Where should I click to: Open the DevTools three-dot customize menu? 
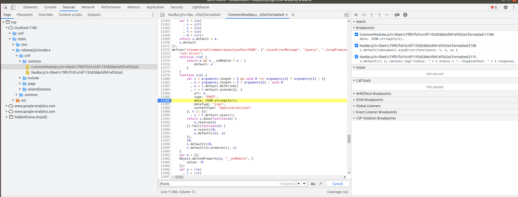coord(514,7)
